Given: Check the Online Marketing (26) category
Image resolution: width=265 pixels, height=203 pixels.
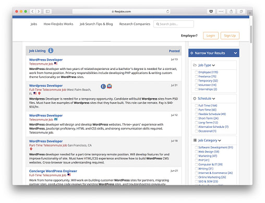Looking at the screenshot, I should (196, 177).
